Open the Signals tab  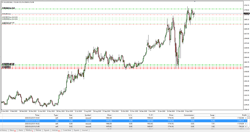point(46,131)
